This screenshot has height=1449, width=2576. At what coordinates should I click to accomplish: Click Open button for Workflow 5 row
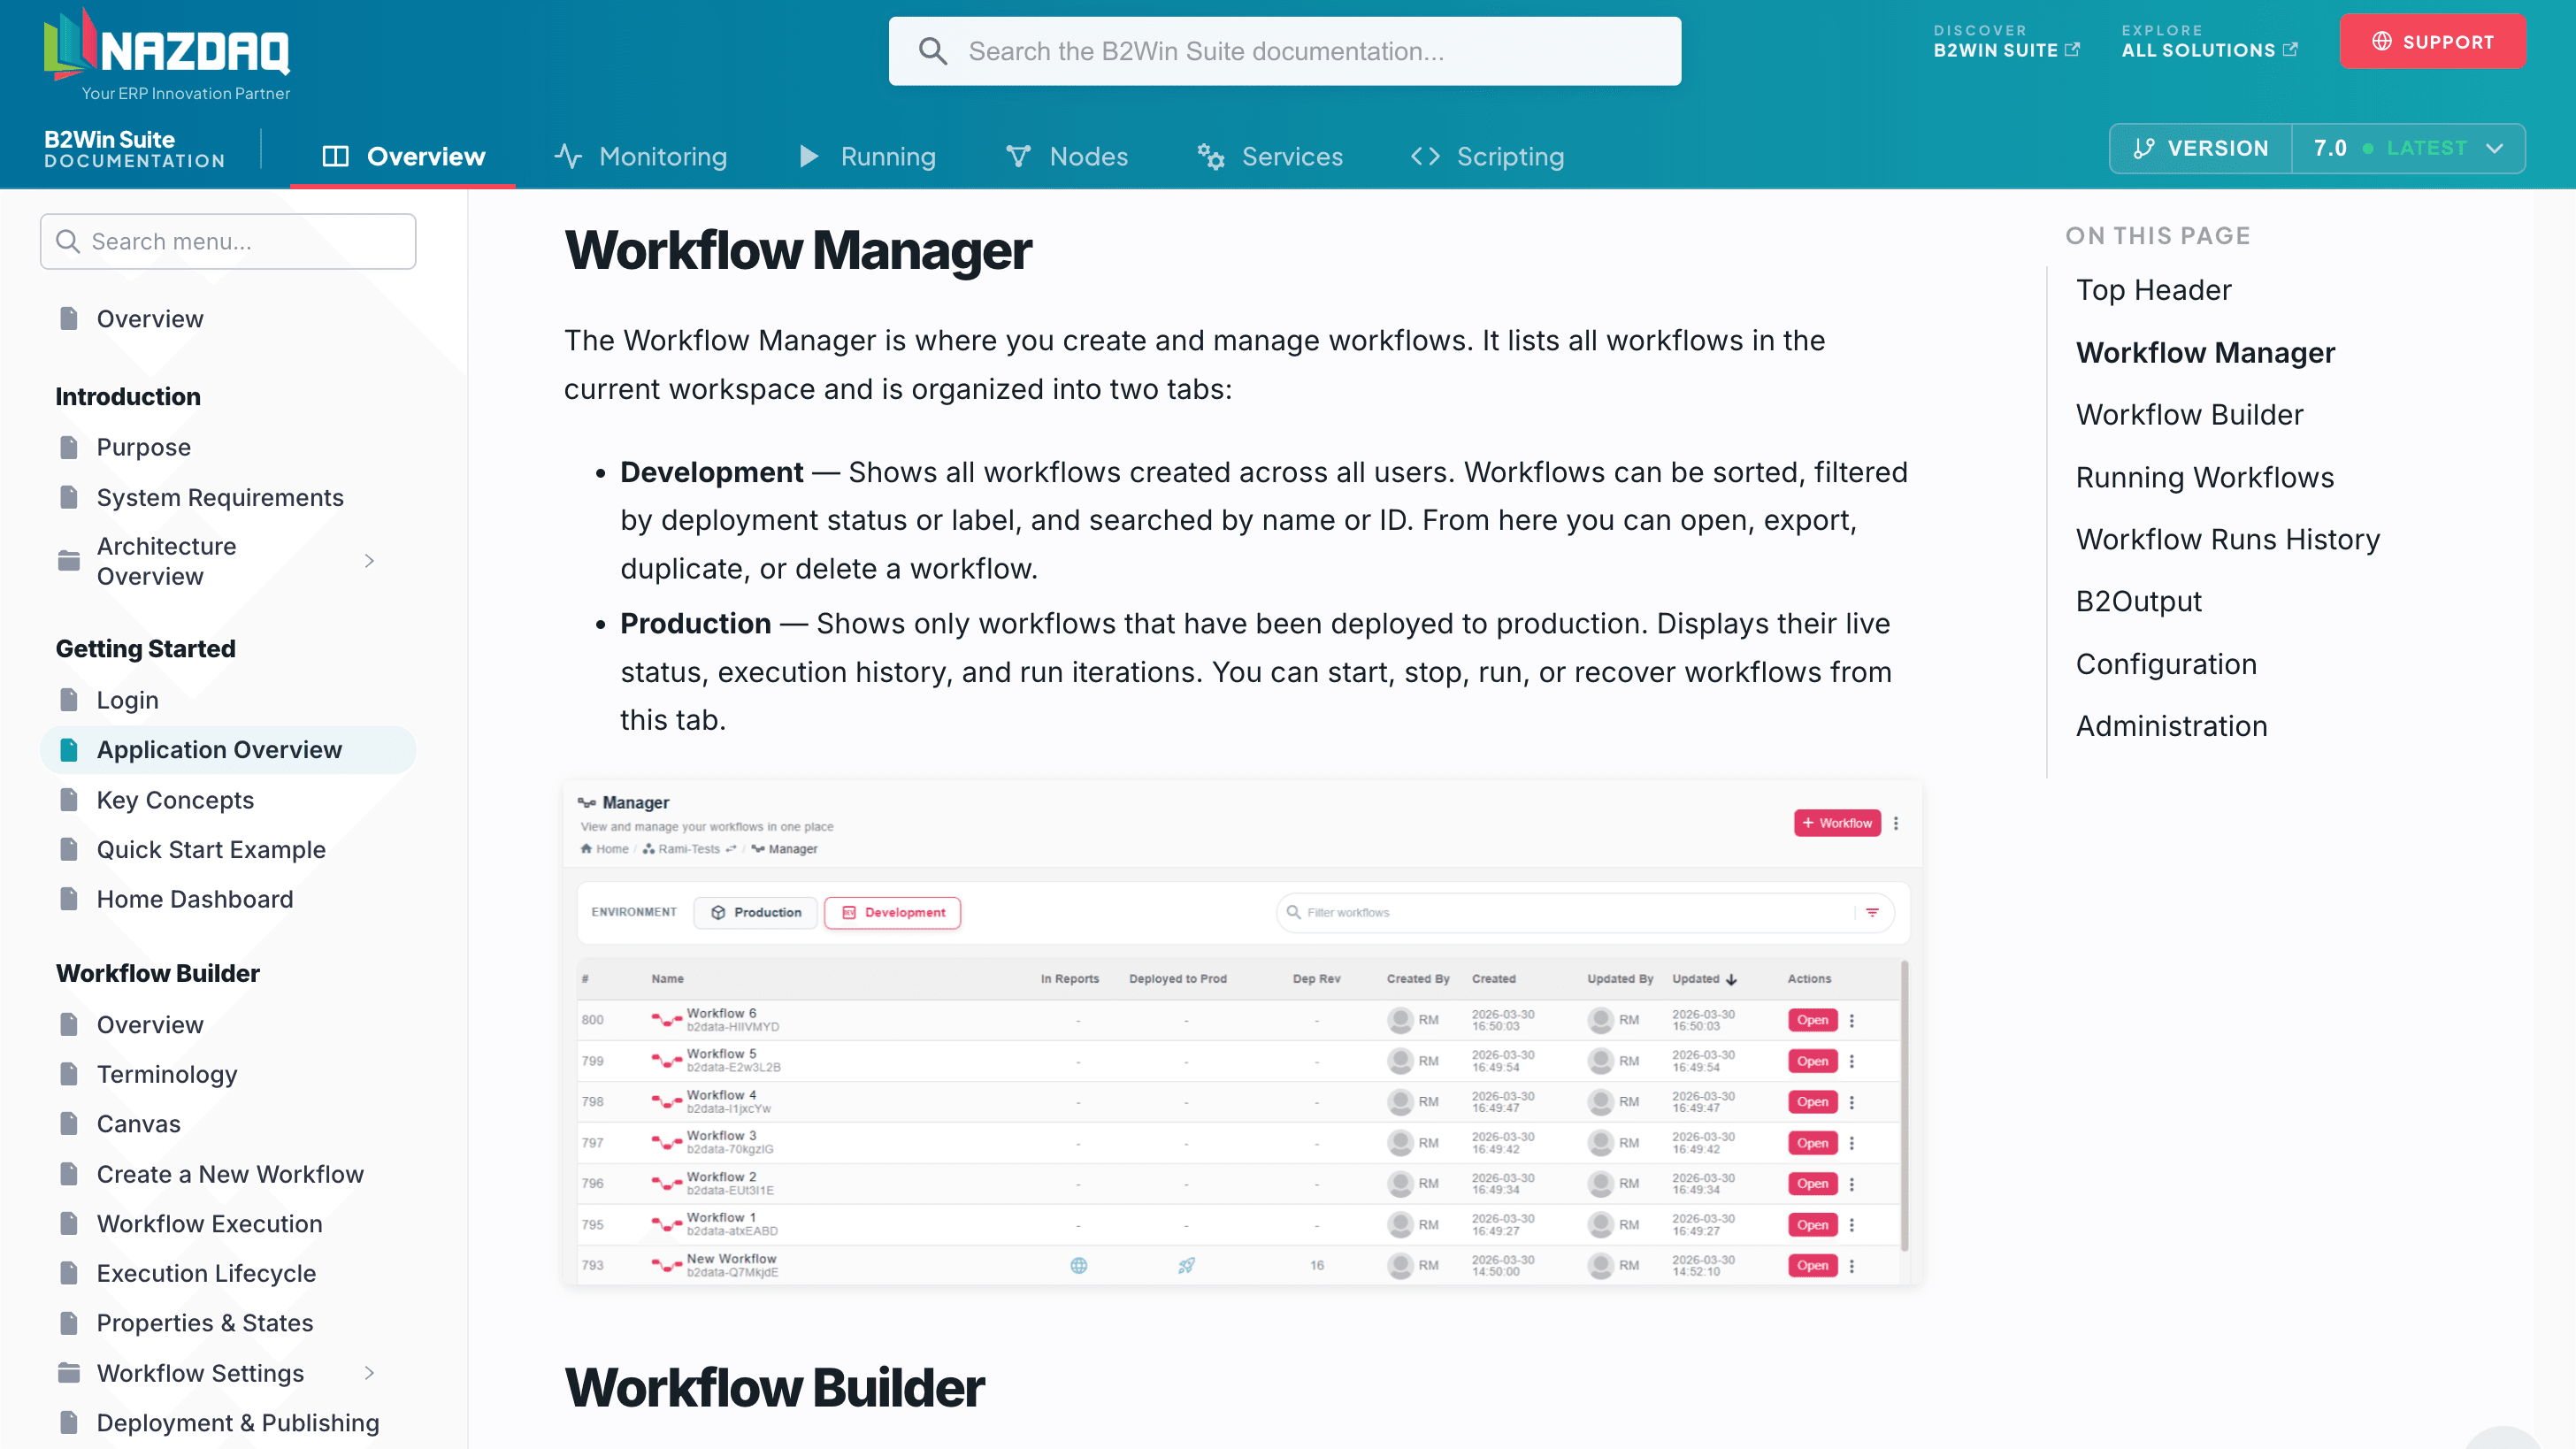[x=1812, y=1061]
